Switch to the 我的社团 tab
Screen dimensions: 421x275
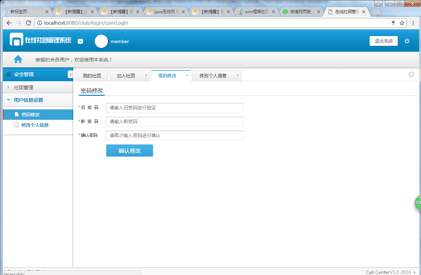(92, 76)
